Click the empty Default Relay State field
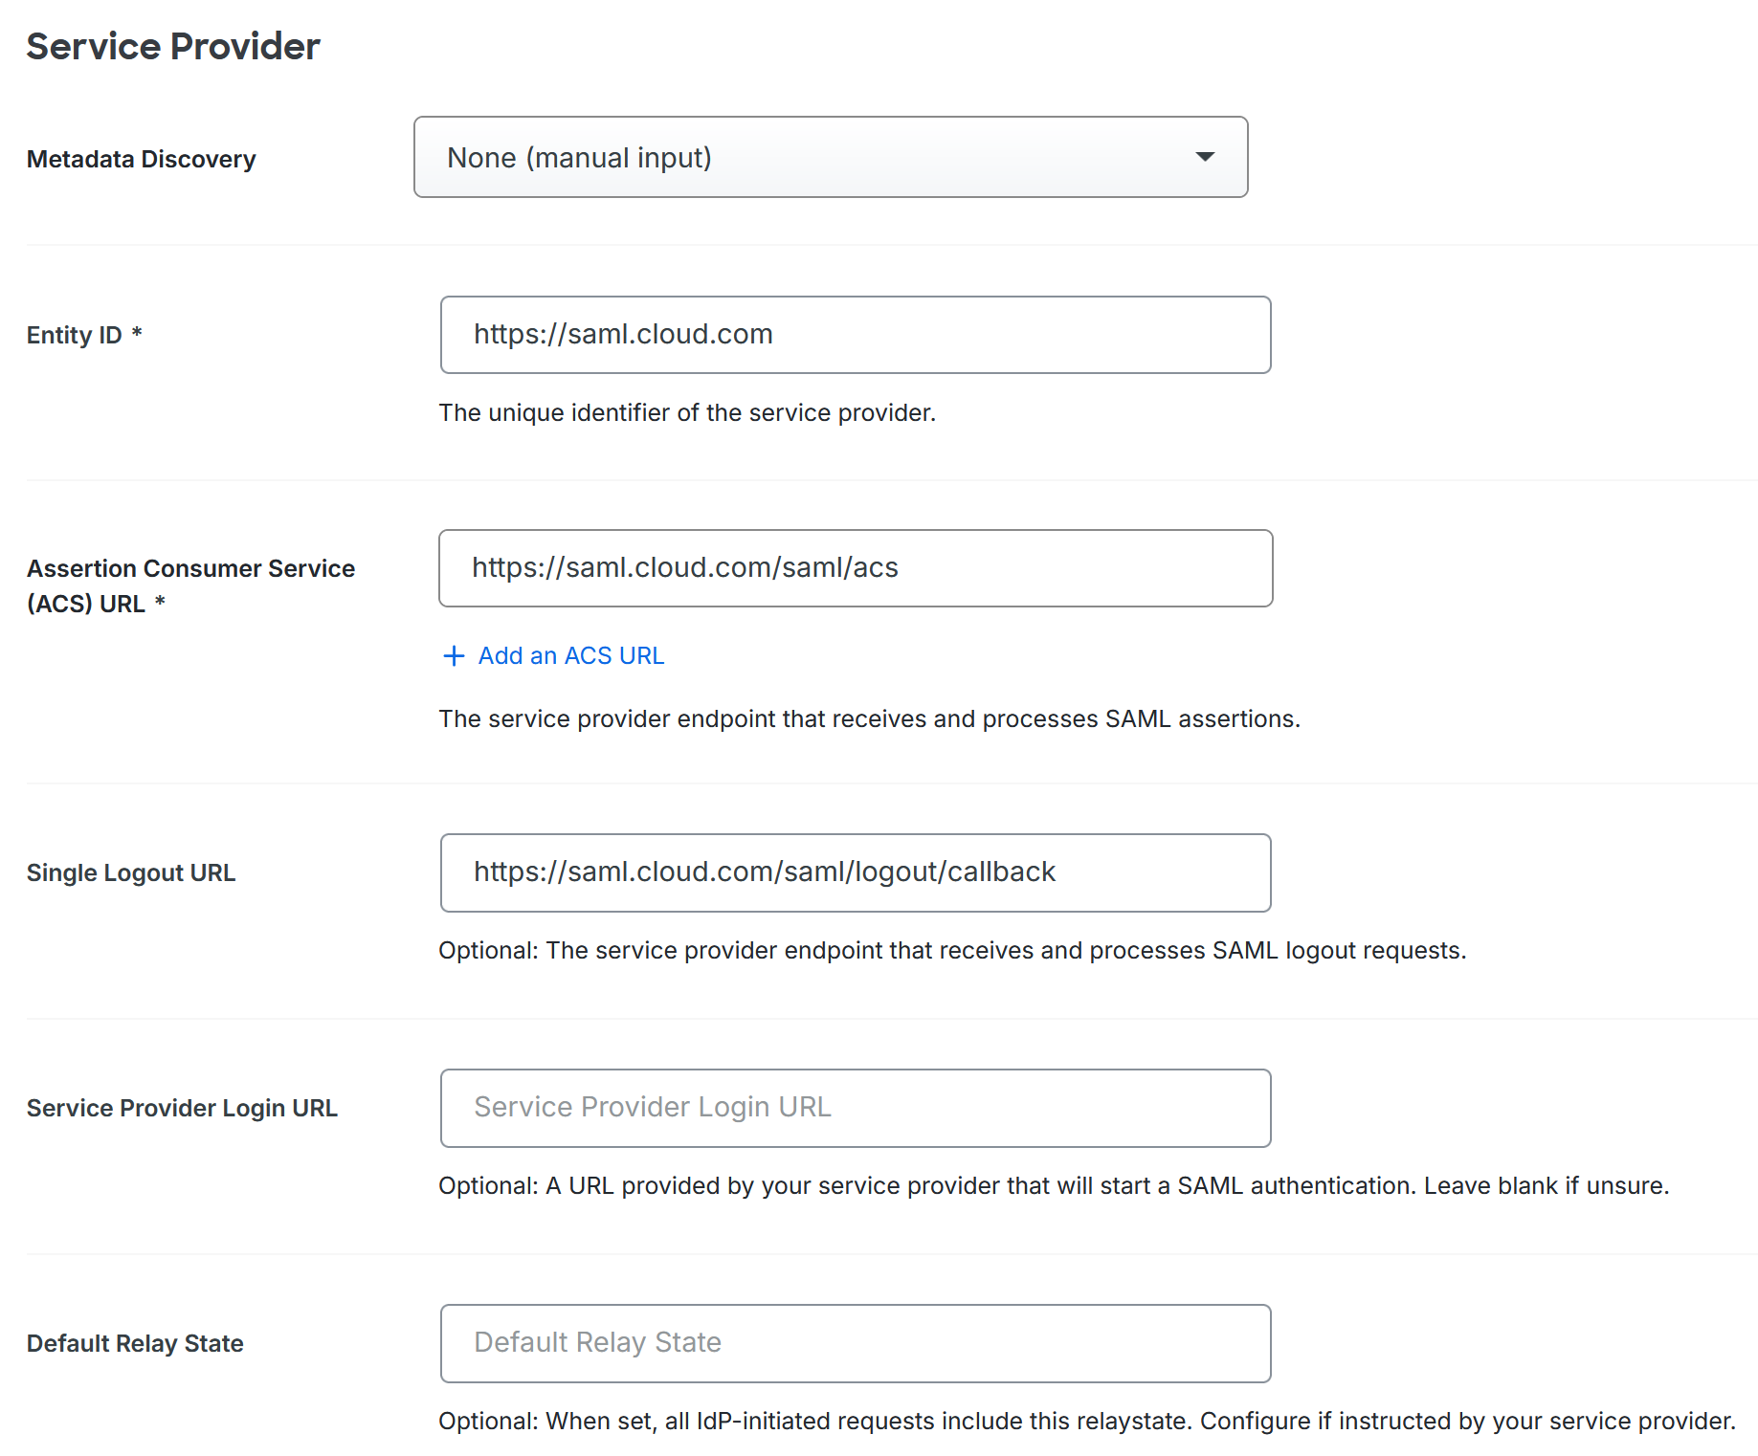1758x1456 pixels. pos(855,1342)
